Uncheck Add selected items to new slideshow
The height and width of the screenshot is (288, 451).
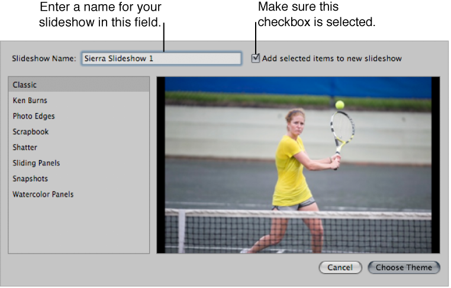[x=256, y=58]
